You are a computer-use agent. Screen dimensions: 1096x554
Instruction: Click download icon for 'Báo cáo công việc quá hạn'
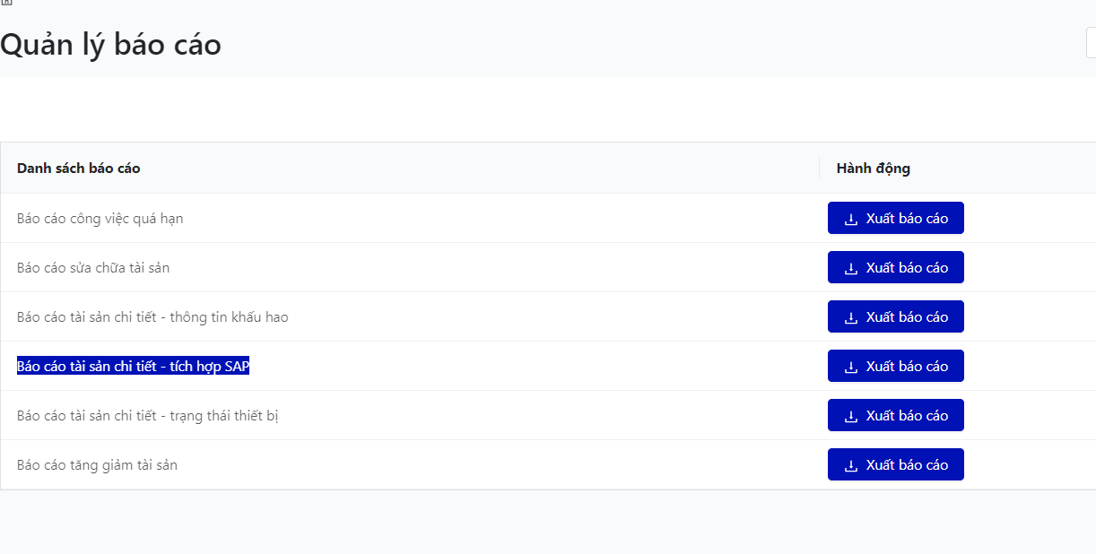coord(851,219)
